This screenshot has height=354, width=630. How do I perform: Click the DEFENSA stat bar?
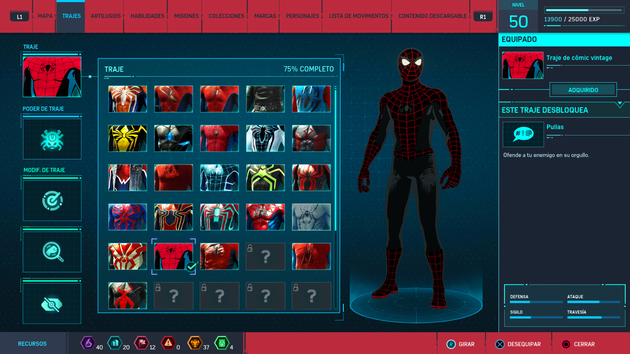536,302
